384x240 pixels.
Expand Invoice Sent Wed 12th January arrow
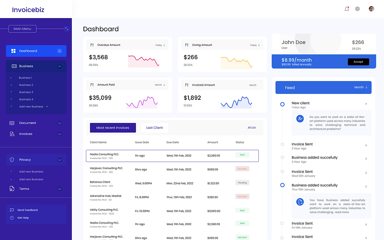366,173
